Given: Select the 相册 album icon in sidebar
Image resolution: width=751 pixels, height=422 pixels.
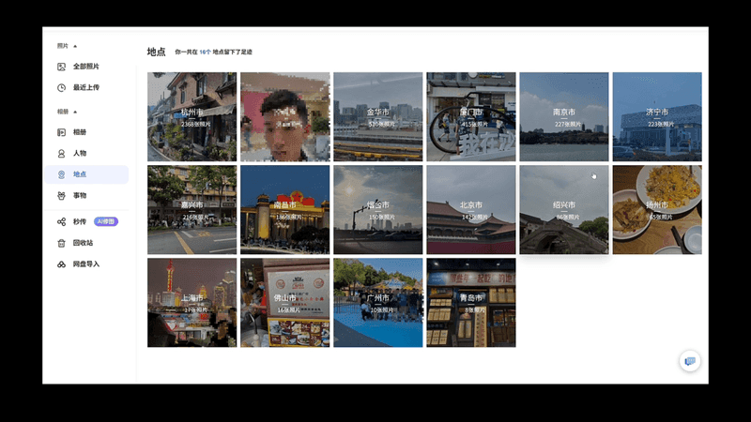Looking at the screenshot, I should [x=62, y=132].
